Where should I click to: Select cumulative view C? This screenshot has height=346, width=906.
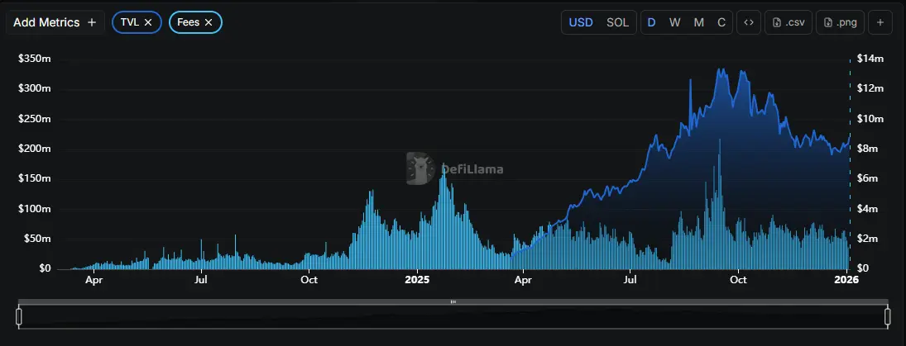click(721, 22)
